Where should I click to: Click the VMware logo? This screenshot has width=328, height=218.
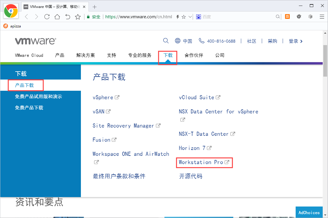pyautogui.click(x=35, y=41)
